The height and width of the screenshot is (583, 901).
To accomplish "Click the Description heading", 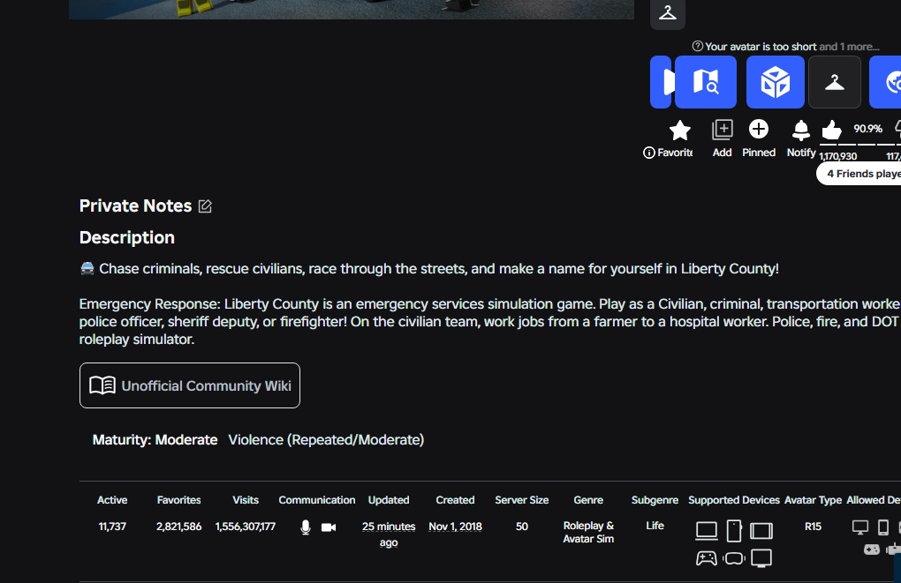I will [x=127, y=237].
